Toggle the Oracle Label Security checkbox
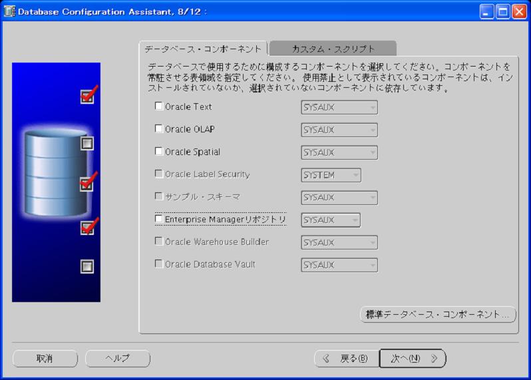 click(158, 174)
